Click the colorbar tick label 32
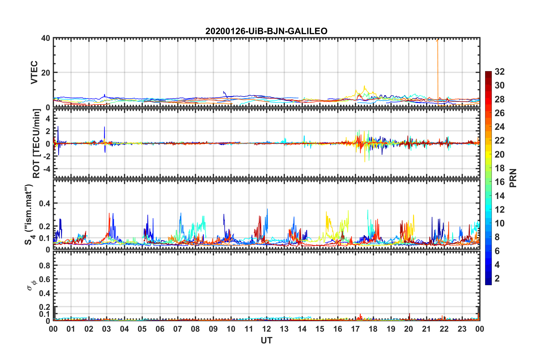The image size is (533, 356). 500,72
